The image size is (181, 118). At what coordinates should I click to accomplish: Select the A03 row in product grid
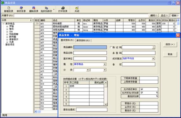click(106, 30)
